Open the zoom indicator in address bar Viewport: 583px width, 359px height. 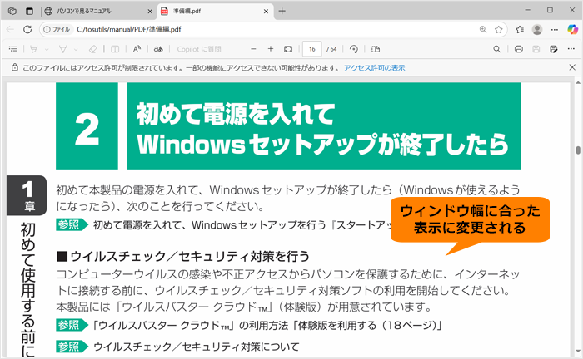tap(482, 29)
